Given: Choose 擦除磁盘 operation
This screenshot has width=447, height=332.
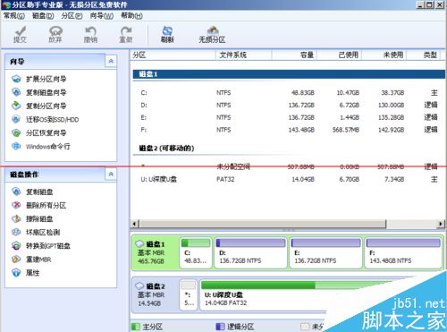Looking at the screenshot, I should point(32,219).
